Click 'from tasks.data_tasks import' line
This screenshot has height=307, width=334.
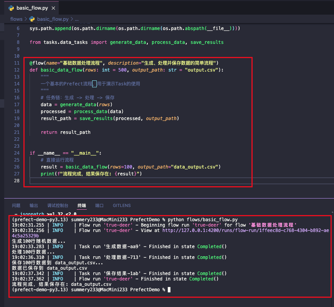coord(127,42)
